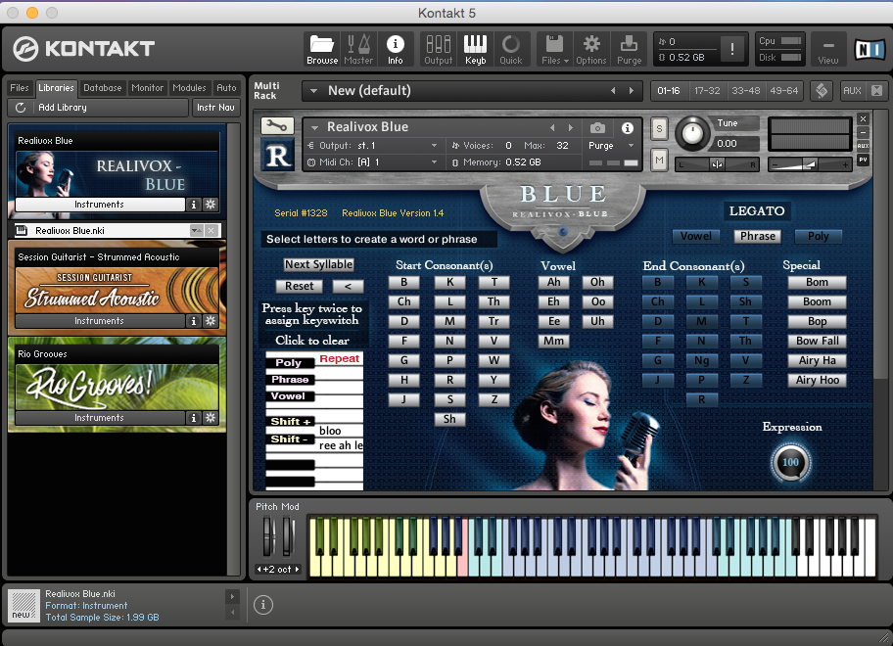Click the instrument volume slider
The height and width of the screenshot is (646, 893).
[809, 165]
